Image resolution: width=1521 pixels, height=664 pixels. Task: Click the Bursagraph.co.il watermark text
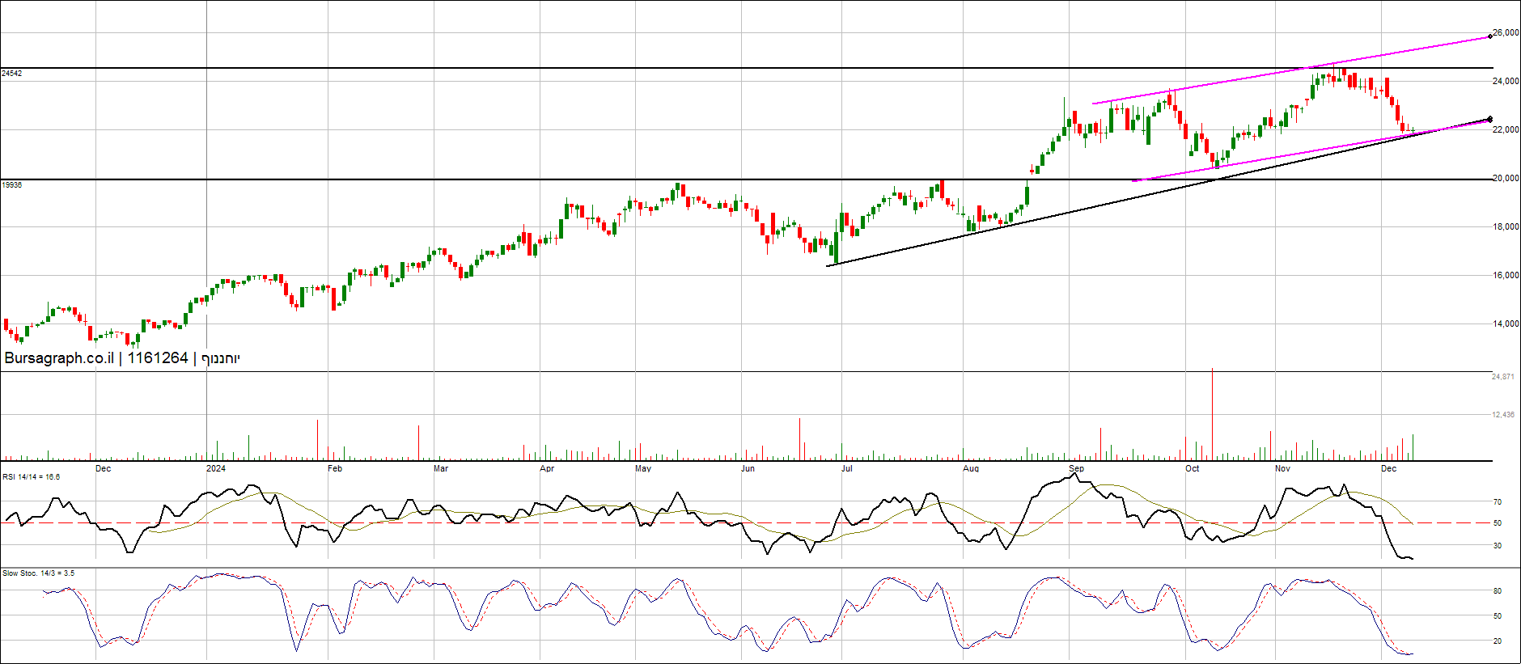pos(59,358)
